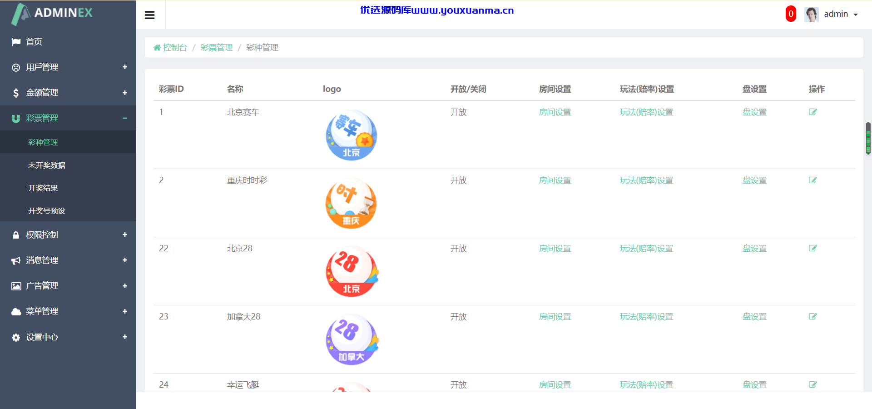Expand the 广告管理 sidebar menu
The width and height of the screenshot is (872, 409).
click(x=68, y=286)
